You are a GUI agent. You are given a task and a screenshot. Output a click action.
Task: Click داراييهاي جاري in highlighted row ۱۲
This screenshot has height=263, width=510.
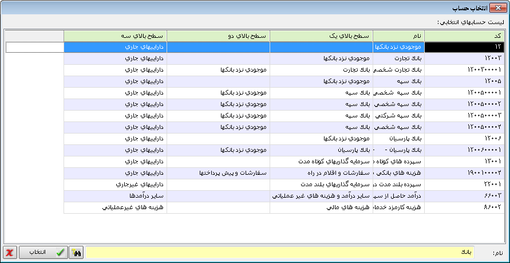pos(115,47)
